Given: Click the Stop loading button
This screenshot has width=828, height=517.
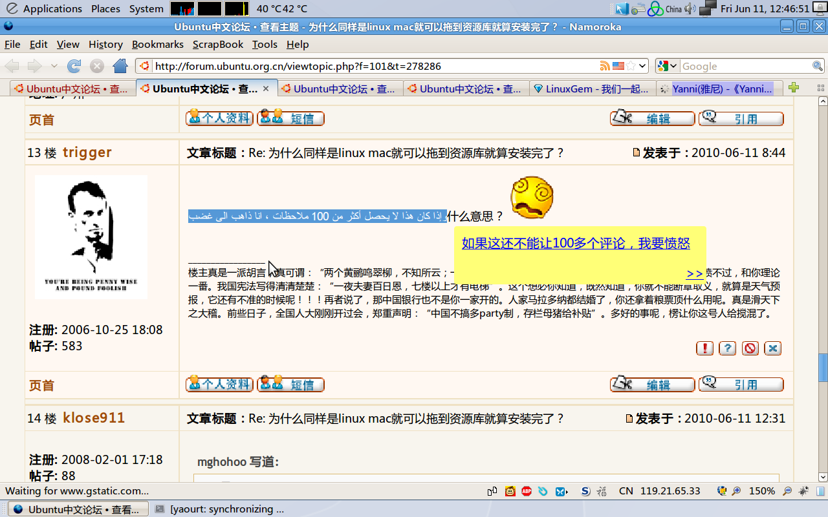Looking at the screenshot, I should [x=97, y=66].
